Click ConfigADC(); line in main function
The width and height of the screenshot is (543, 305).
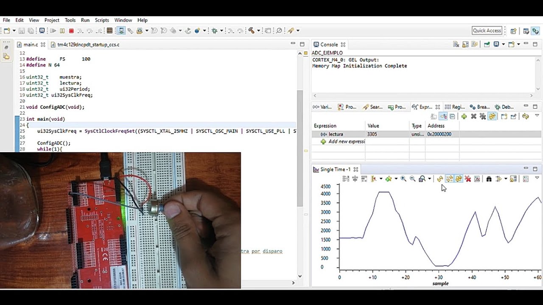54,143
